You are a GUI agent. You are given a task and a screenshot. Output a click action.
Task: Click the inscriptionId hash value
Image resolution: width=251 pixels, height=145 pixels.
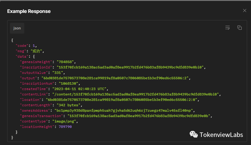tap(130, 67)
